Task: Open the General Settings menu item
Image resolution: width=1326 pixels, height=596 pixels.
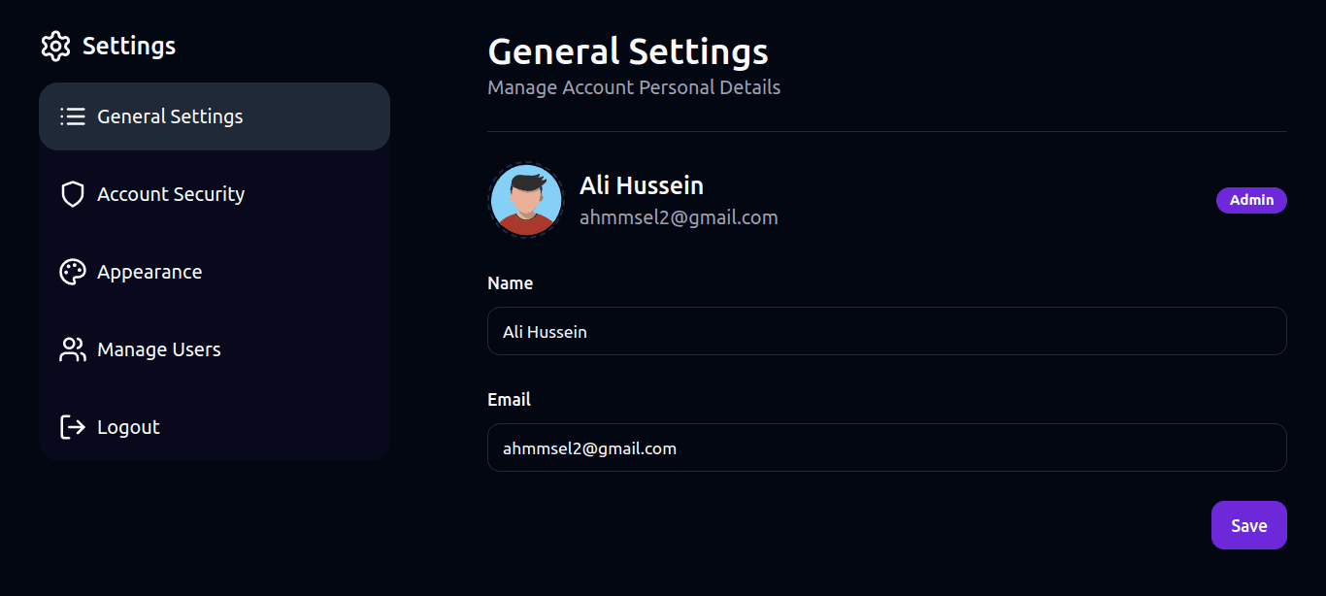Action: pos(215,116)
